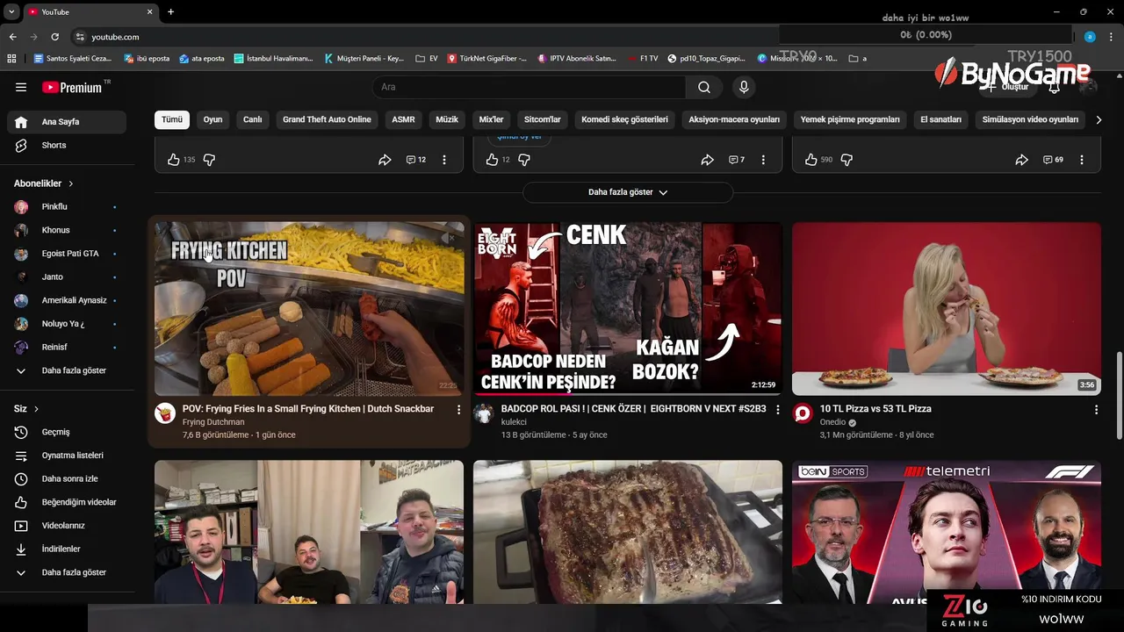Open 10 TL Pizza vs 53 TL Pizza title
Screen dimensions: 1124x632
point(875,409)
